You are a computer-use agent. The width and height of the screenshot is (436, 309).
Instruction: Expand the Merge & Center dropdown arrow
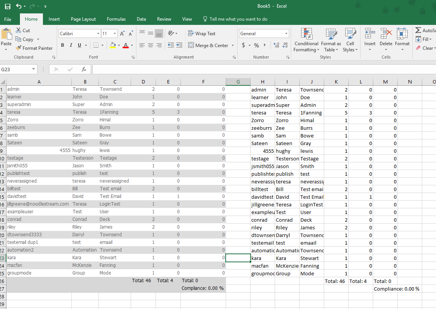233,45
